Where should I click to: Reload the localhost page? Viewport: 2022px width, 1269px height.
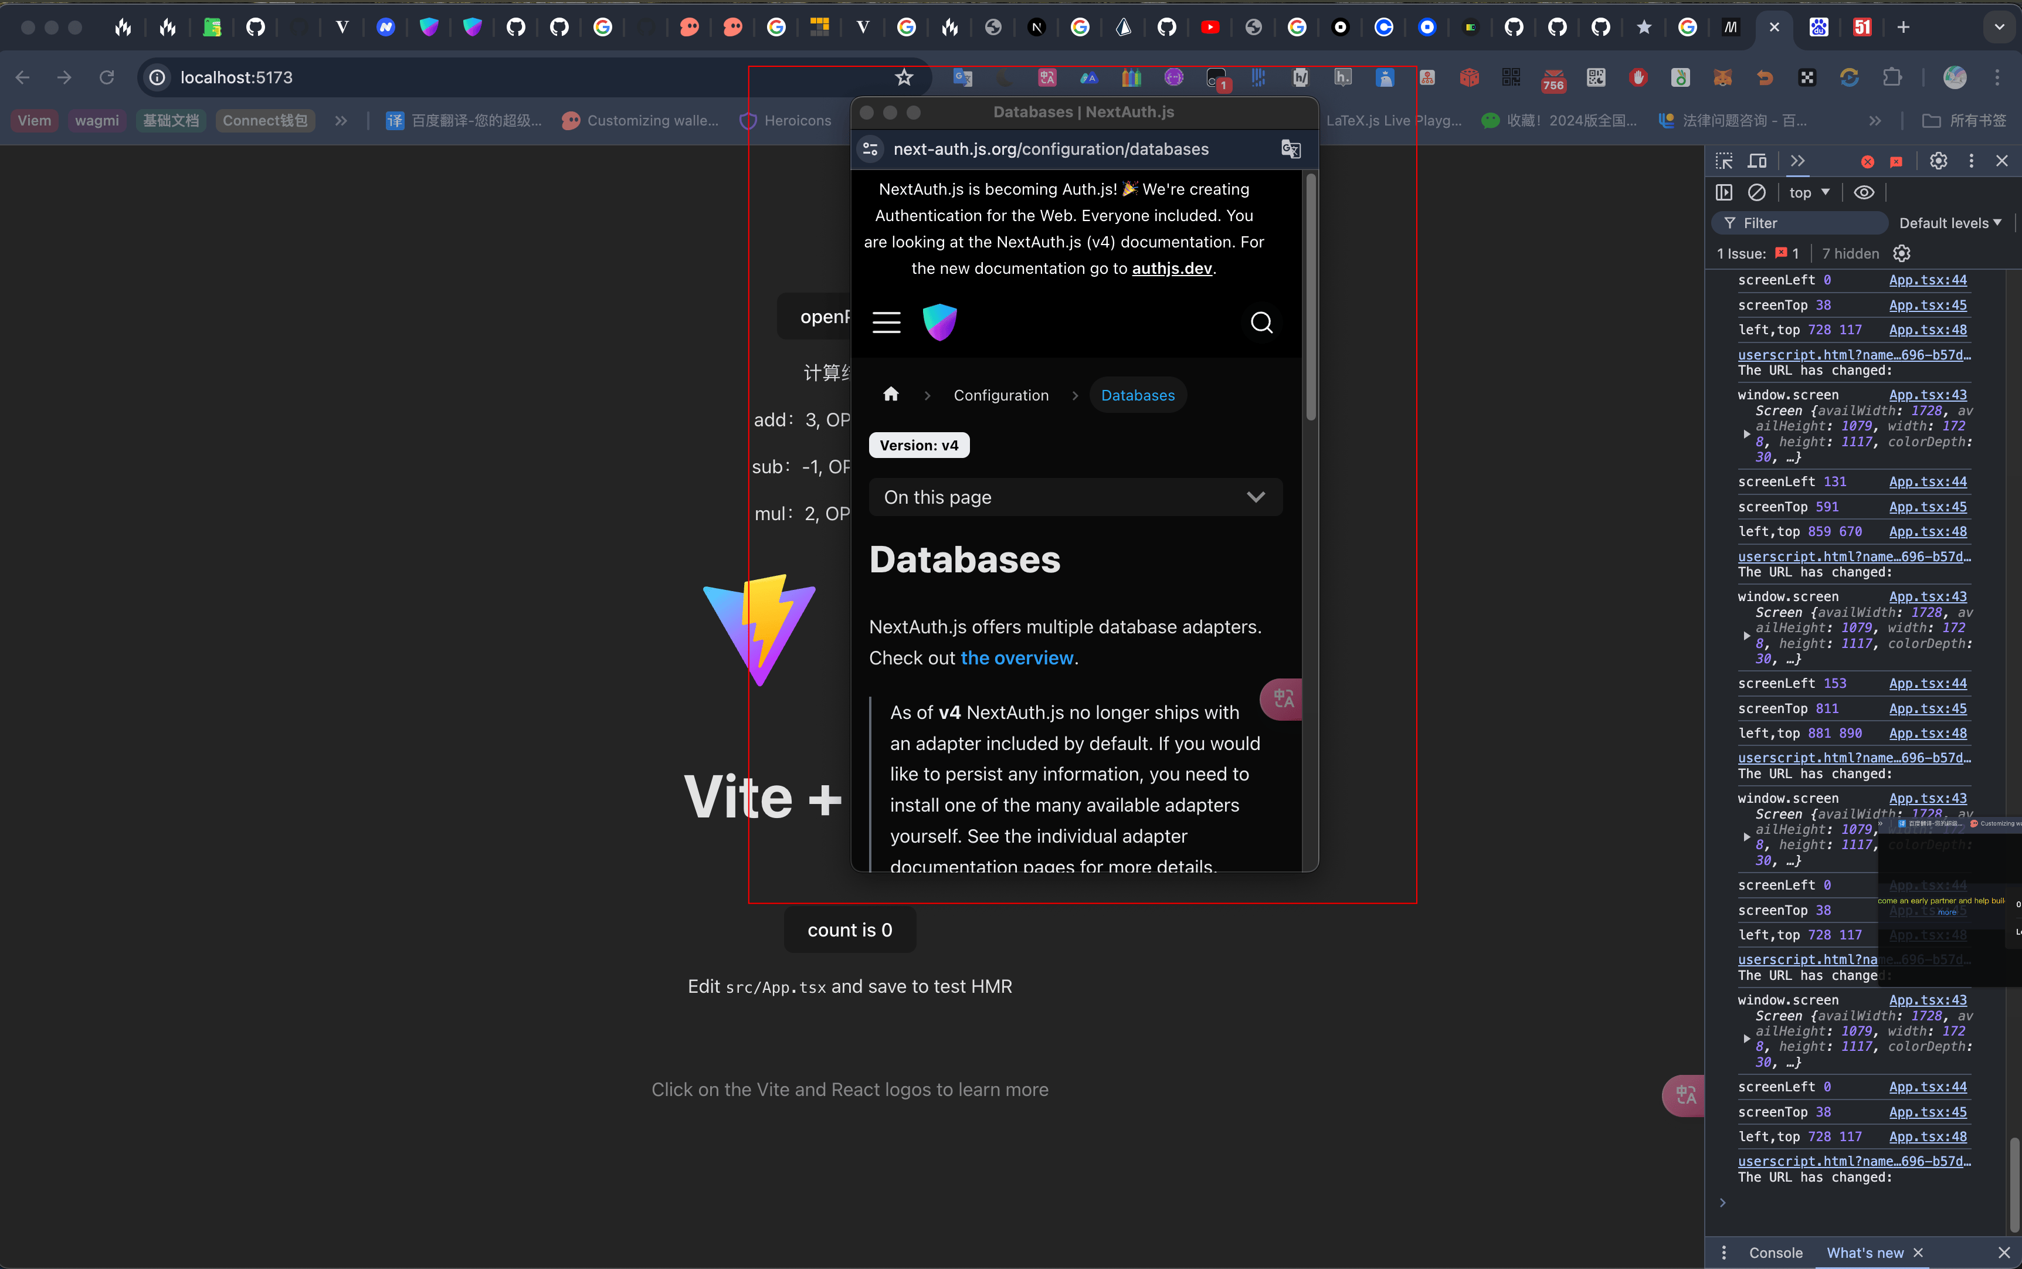pyautogui.click(x=107, y=77)
